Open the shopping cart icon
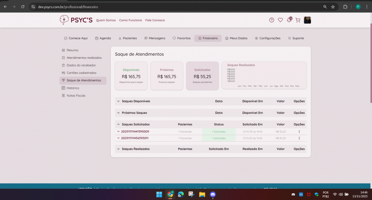This screenshot has width=372, height=200. 298,20
